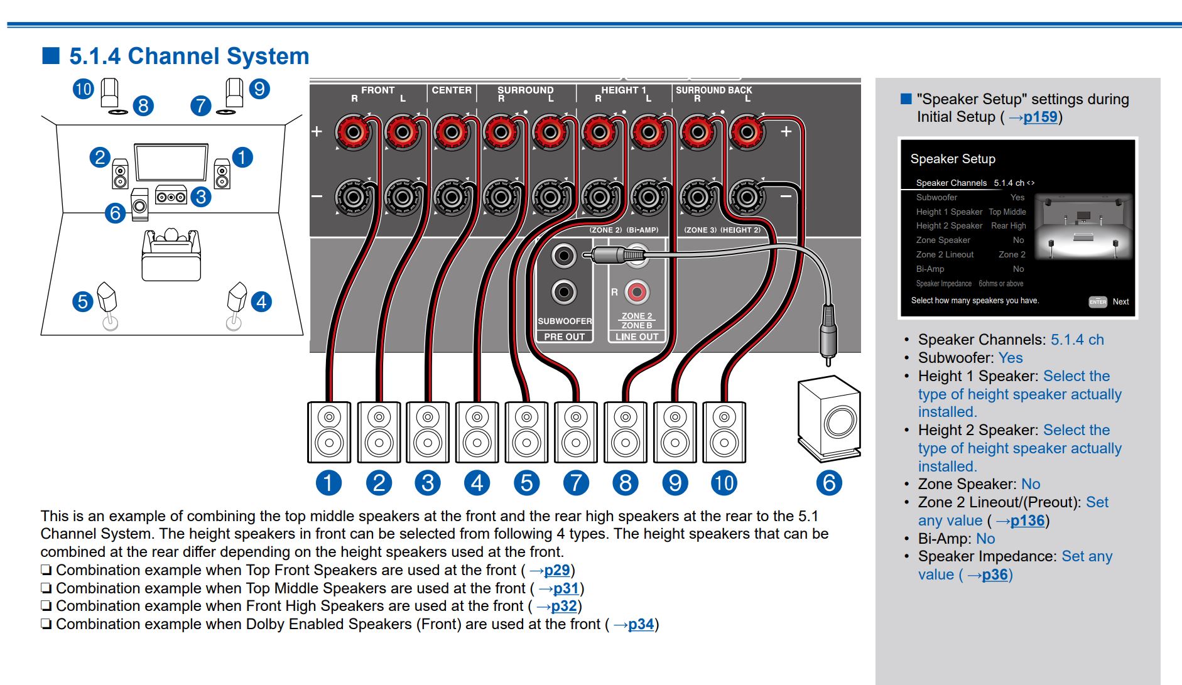Open the p136 Zone 2 Lineout link
This screenshot has height=685, width=1182.
(1027, 520)
